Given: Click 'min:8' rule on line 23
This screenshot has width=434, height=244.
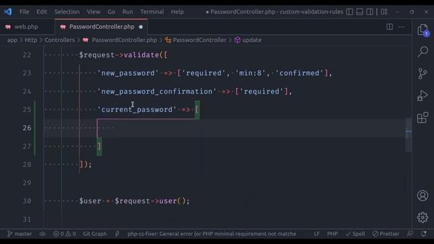Looking at the screenshot, I should 250,73.
